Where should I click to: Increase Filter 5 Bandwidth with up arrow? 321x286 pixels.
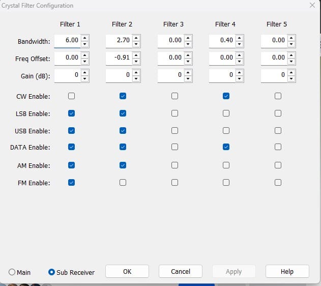291,38
